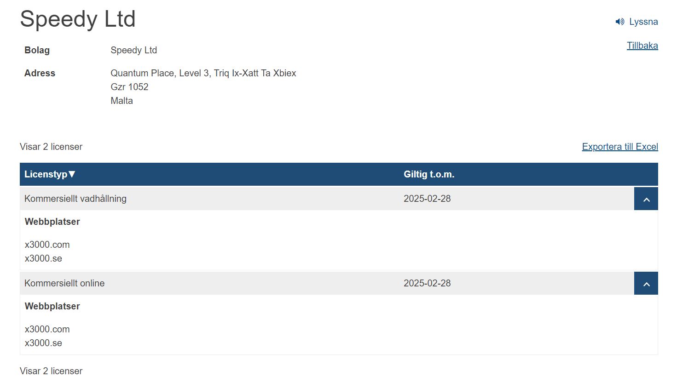The height and width of the screenshot is (388, 677).
Task: Click the 2025-02-28 date in online row
Action: click(x=427, y=283)
